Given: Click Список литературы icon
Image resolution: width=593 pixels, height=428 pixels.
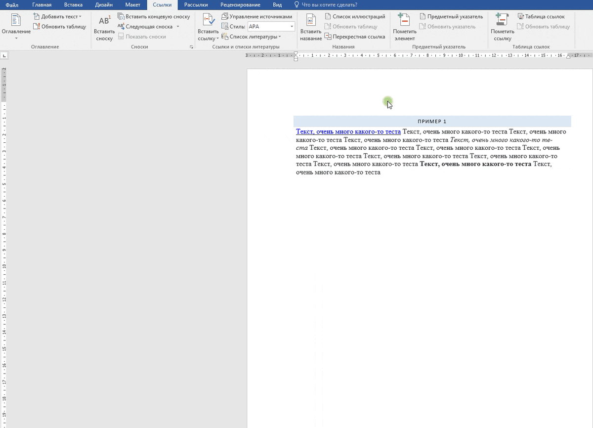Looking at the screenshot, I should click(225, 37).
